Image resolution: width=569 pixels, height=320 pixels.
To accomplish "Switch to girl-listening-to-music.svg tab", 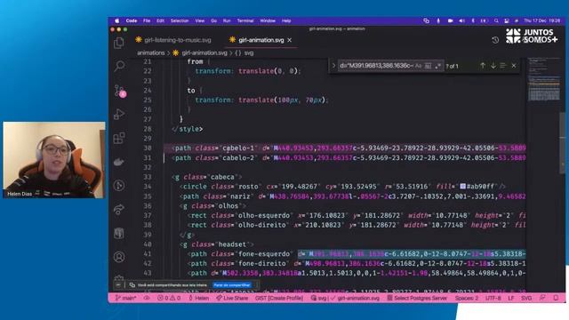I will [x=173, y=40].
